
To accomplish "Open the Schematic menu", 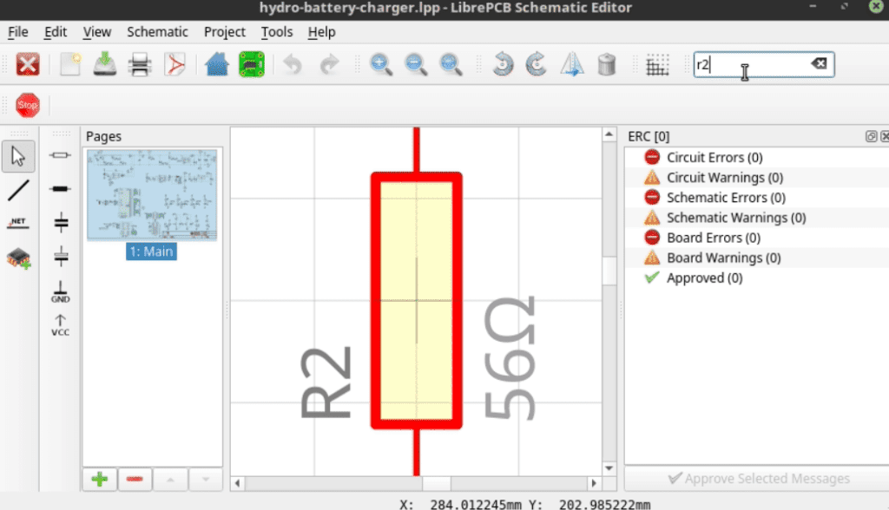I will [x=157, y=32].
